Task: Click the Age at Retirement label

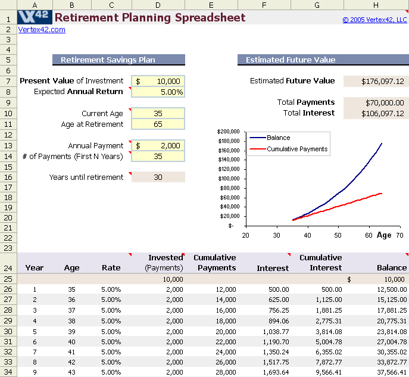Action: pyautogui.click(x=92, y=124)
